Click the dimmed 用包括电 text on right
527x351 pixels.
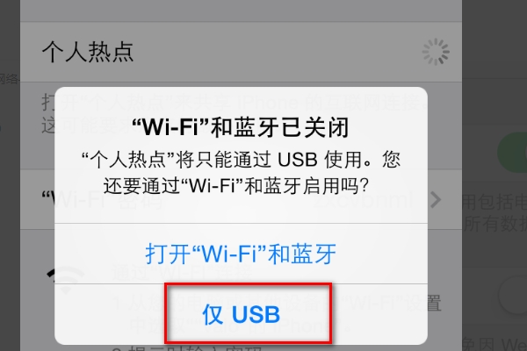(494, 202)
